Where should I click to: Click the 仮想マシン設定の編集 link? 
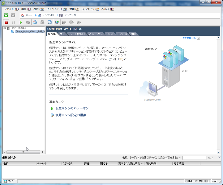[71, 115]
